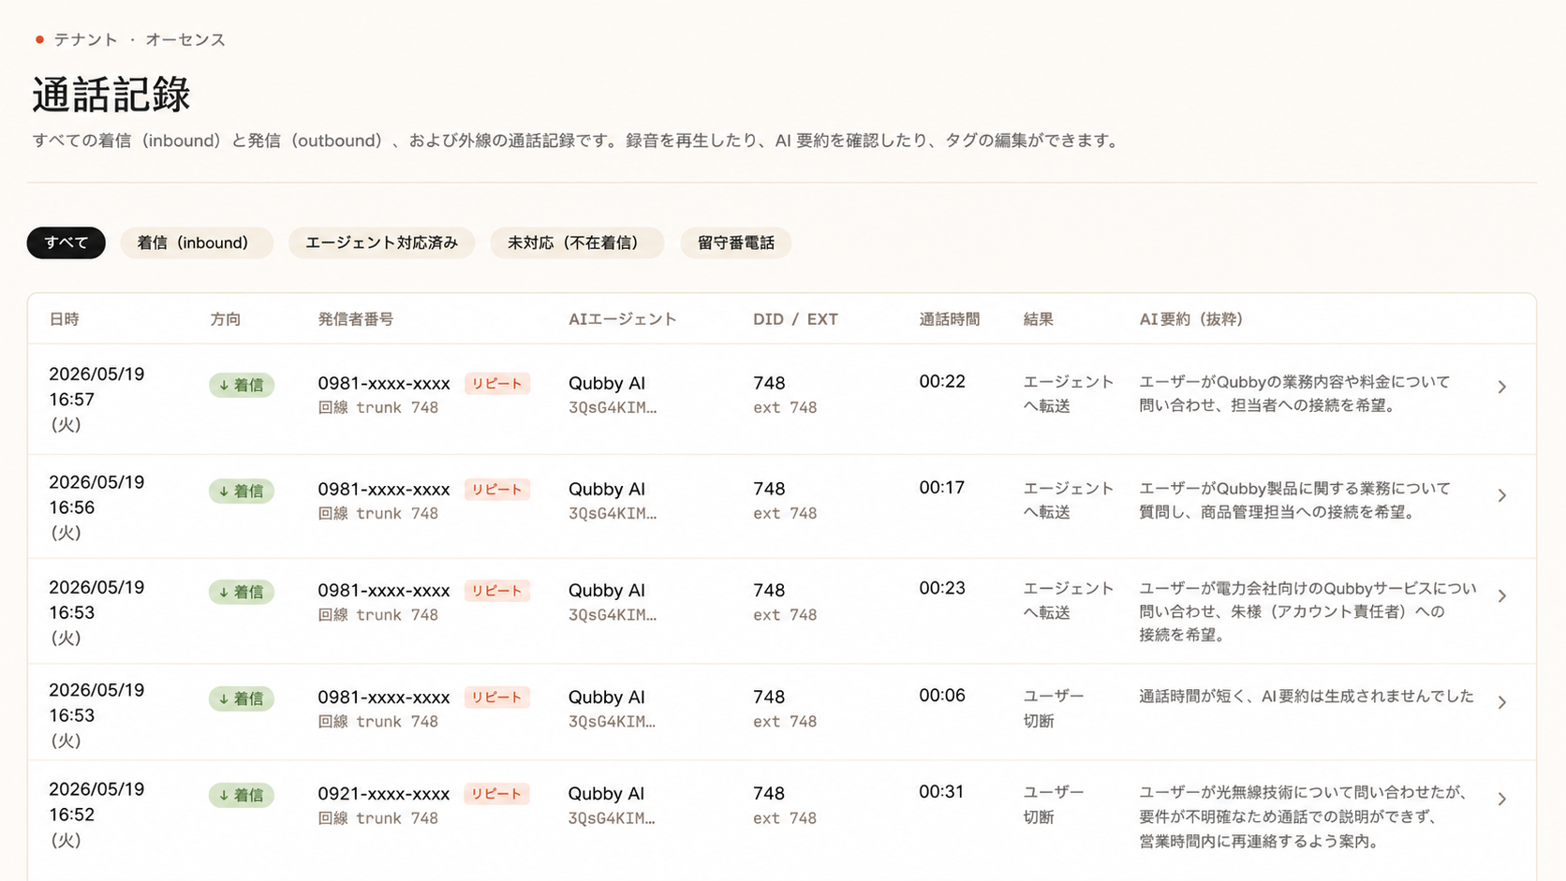Select caller number 0921-xxxx-xxxx
The height and width of the screenshot is (881, 1566).
(x=384, y=794)
